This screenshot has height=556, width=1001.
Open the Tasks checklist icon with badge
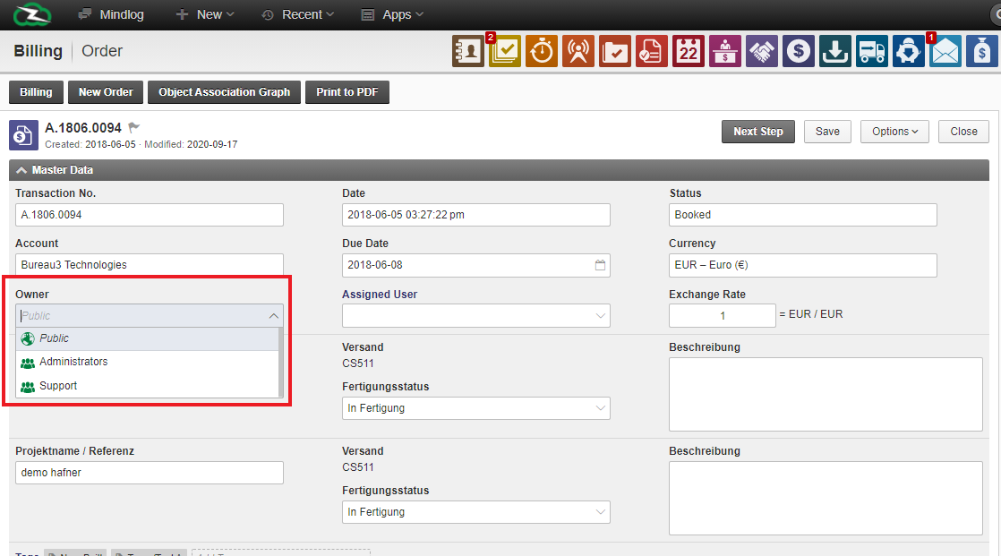point(505,52)
